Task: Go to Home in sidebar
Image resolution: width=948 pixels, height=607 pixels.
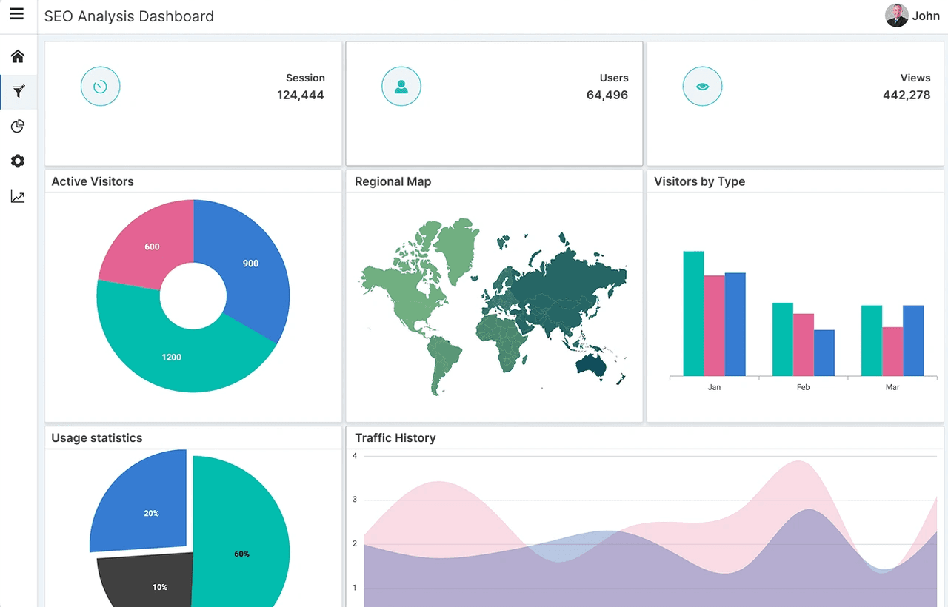Action: [18, 56]
